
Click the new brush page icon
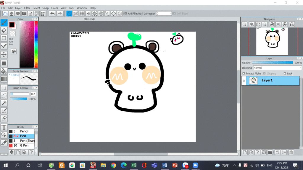pos(18,152)
